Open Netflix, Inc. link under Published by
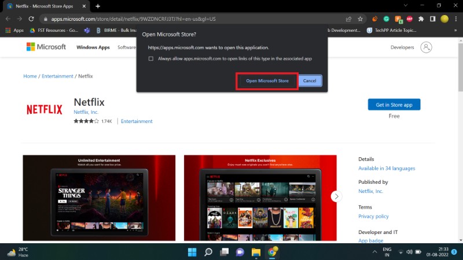 click(x=370, y=191)
